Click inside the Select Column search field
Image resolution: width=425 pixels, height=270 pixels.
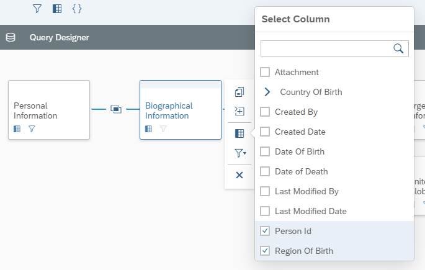pos(334,48)
